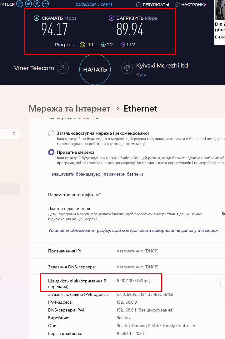Viewport: 225px width, 339px height.
Task: Open Налаштувати брандмауер і параметри безпеки link
Action: [96, 174]
